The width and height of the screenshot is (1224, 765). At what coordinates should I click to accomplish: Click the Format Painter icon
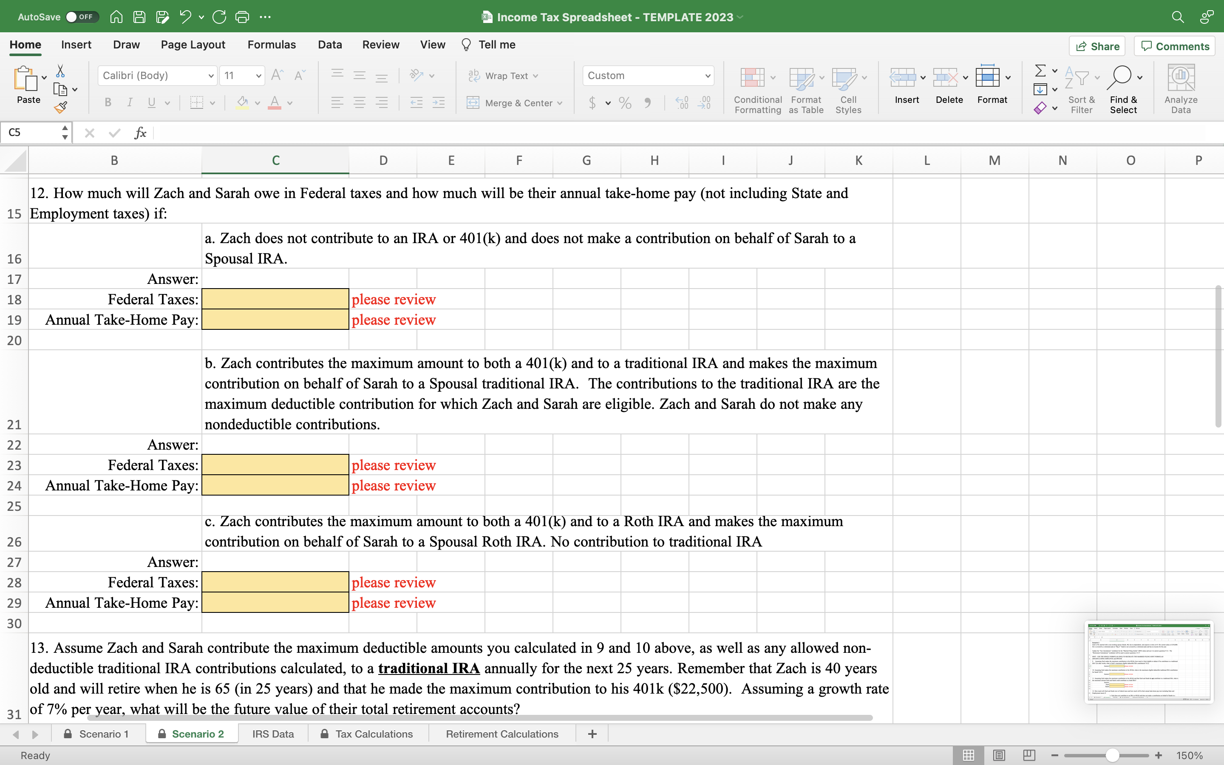coord(61,107)
